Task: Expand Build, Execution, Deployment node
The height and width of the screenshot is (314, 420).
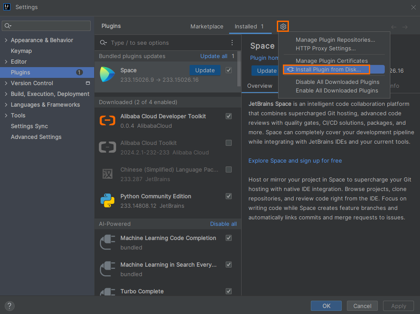Action: tap(6, 94)
